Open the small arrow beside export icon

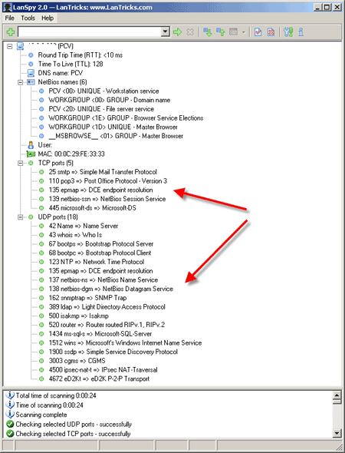coord(244,32)
